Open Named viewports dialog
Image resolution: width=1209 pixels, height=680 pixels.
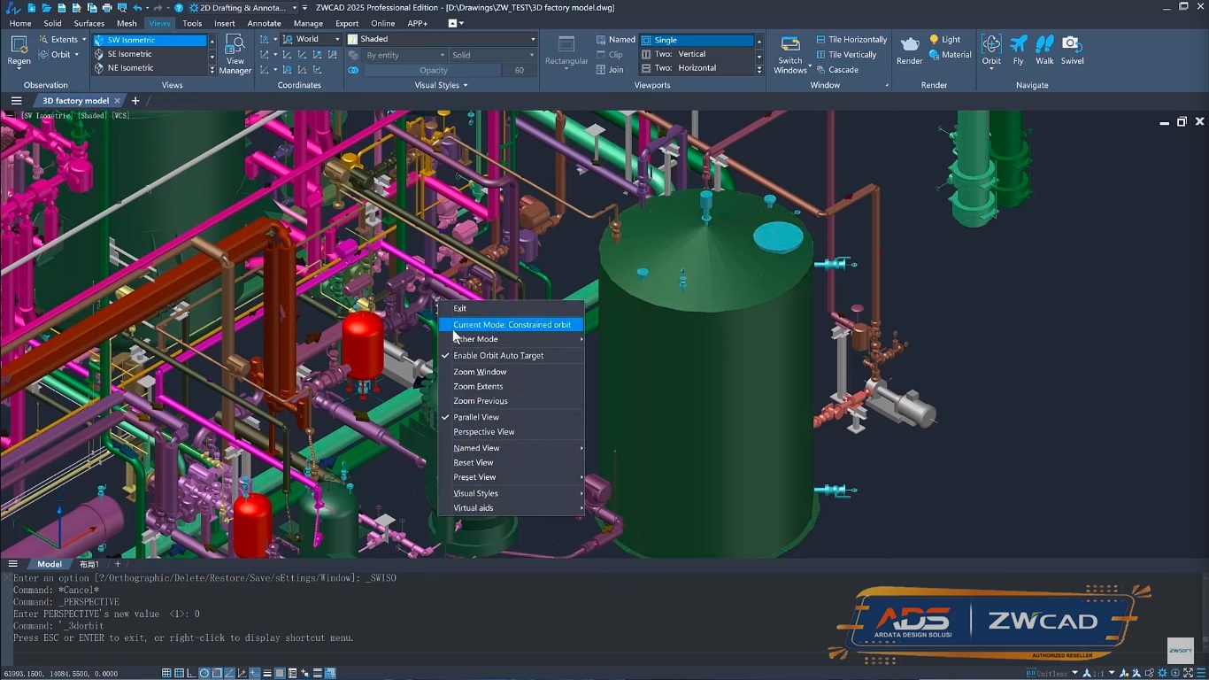[x=616, y=40]
